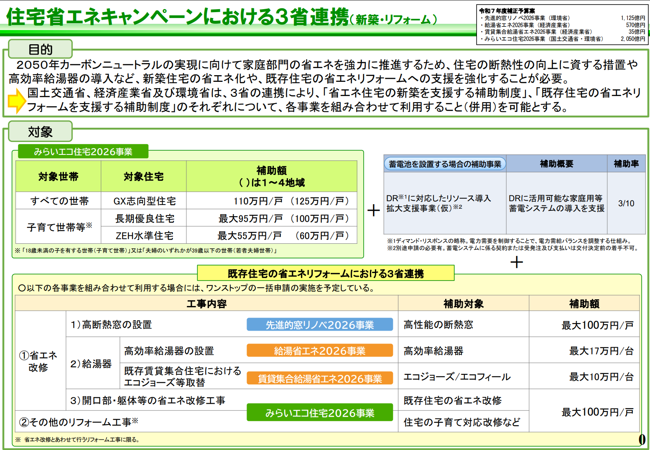This screenshot has width=650, height=450.
Task: Click the 蓄電池を設置する場合の補助事業 rounded label
Action: [445, 164]
